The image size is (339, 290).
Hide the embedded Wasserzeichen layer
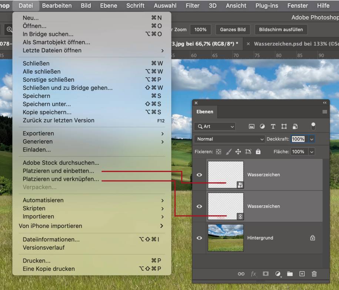(x=199, y=175)
